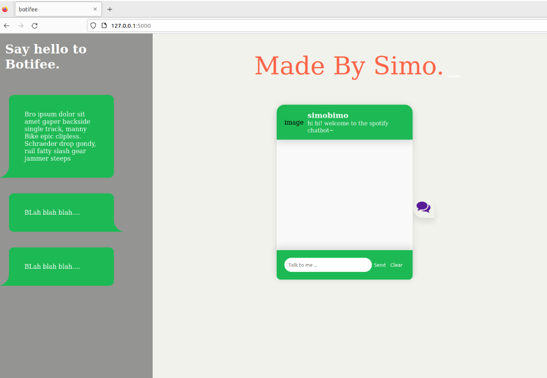Click the page reload icon

pos(34,25)
